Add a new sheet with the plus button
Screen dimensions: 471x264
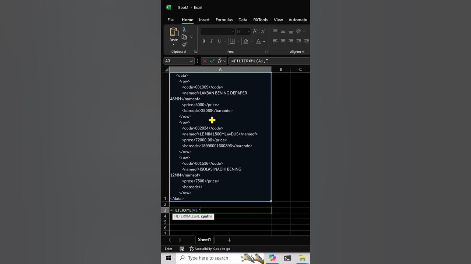[229, 240]
